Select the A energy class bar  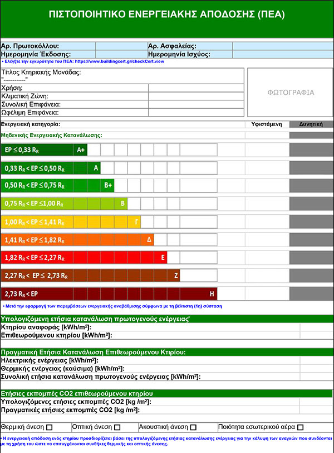51,168
